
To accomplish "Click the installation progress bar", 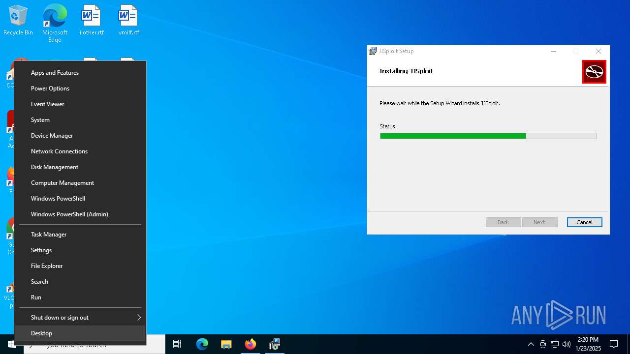I will point(488,136).
